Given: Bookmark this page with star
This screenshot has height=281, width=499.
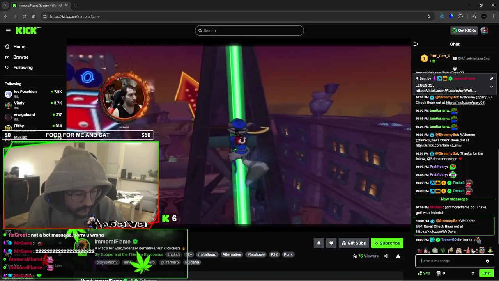Looking at the screenshot, I should 429,16.
